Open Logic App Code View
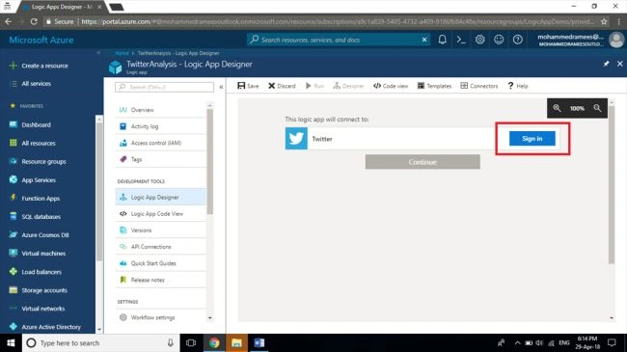Image resolution: width=627 pixels, height=352 pixels. click(x=161, y=213)
